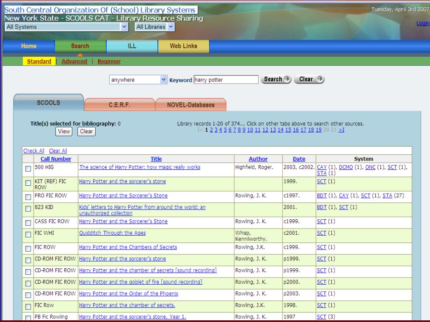Viewport: 430px width, 322px height.
Task: Click the site title 'South Central Organization' heading
Action: click(100, 10)
